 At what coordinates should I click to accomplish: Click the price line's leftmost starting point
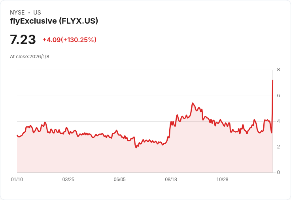pyautogui.click(x=17, y=135)
